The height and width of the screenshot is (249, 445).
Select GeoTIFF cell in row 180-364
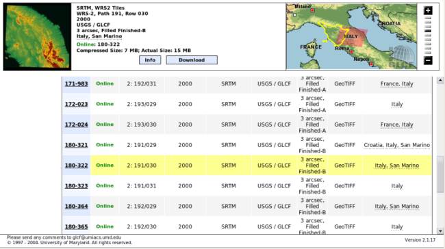tap(344, 206)
